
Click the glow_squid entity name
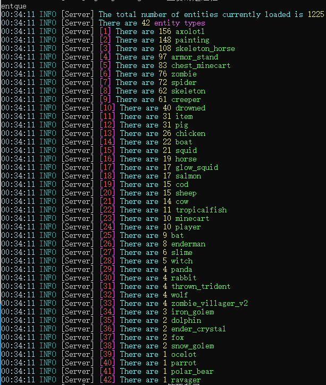(x=197, y=168)
